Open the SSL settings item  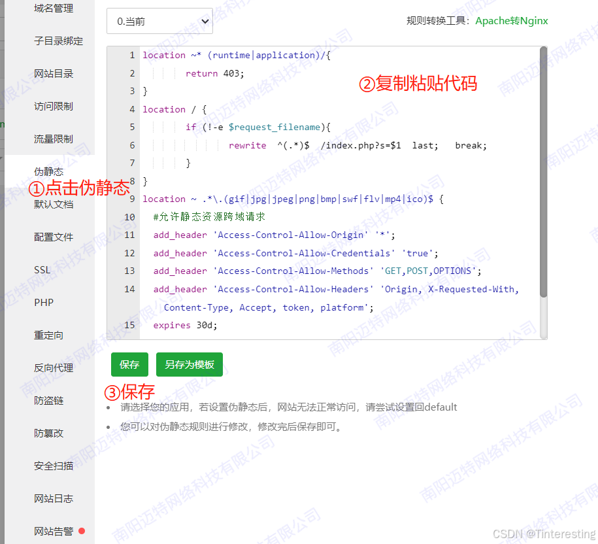point(42,269)
